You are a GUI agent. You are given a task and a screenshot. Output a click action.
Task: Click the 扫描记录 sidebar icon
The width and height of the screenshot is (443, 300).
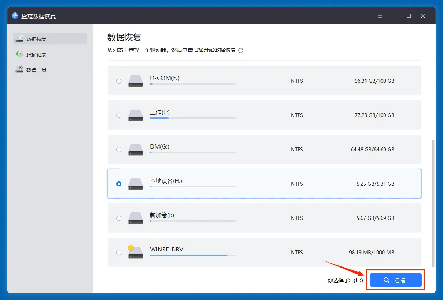pyautogui.click(x=19, y=54)
